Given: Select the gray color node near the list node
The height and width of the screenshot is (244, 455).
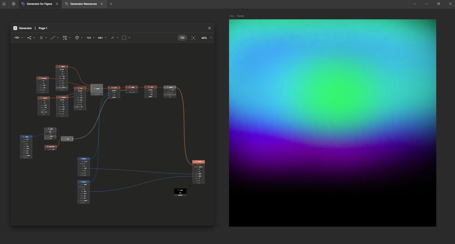Looking at the screenshot, I should click(x=50, y=134).
